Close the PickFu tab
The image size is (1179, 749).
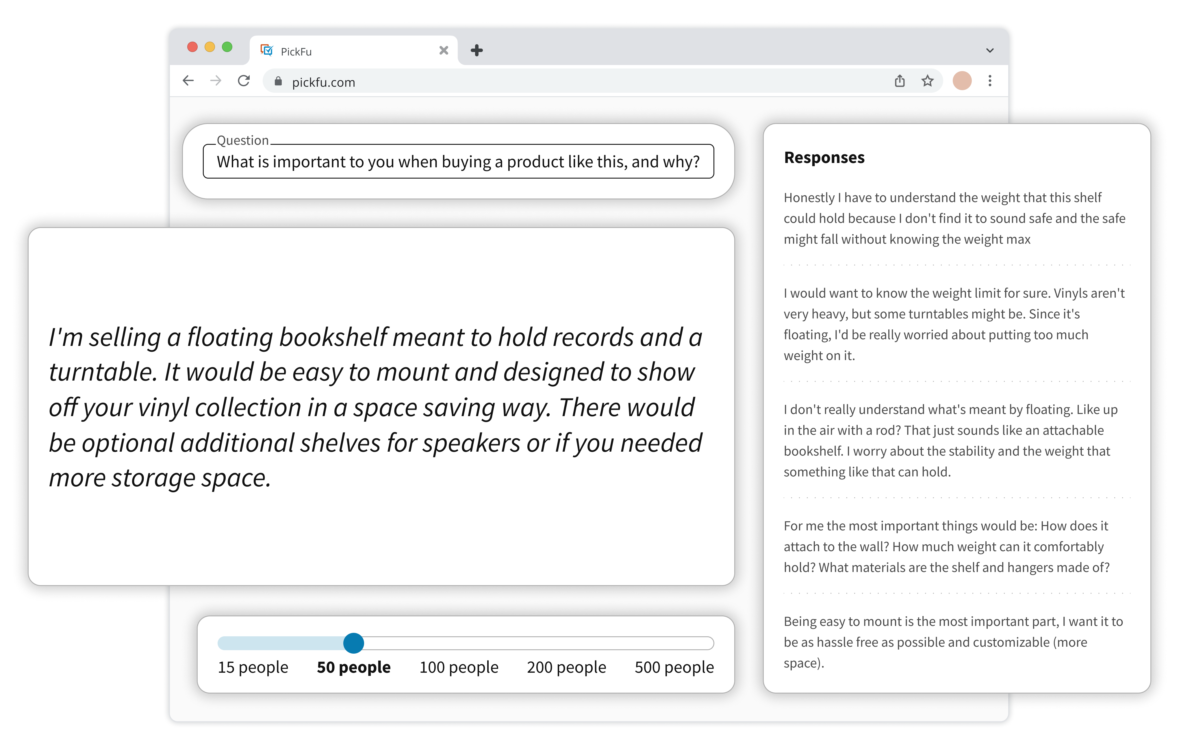point(444,50)
